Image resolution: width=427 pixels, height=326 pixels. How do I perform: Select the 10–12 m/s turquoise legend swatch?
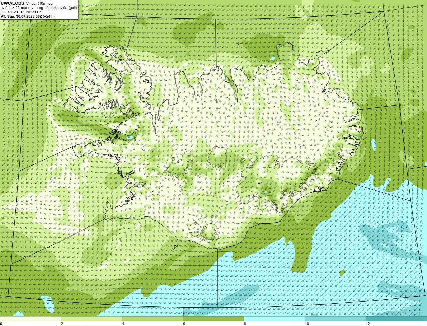coord(336,319)
